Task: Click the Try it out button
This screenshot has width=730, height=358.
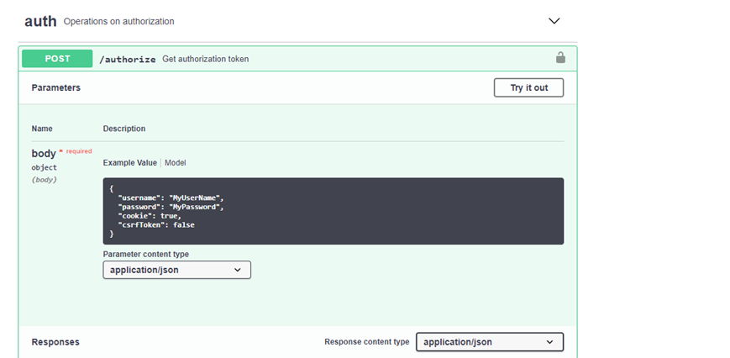Action: tap(528, 87)
